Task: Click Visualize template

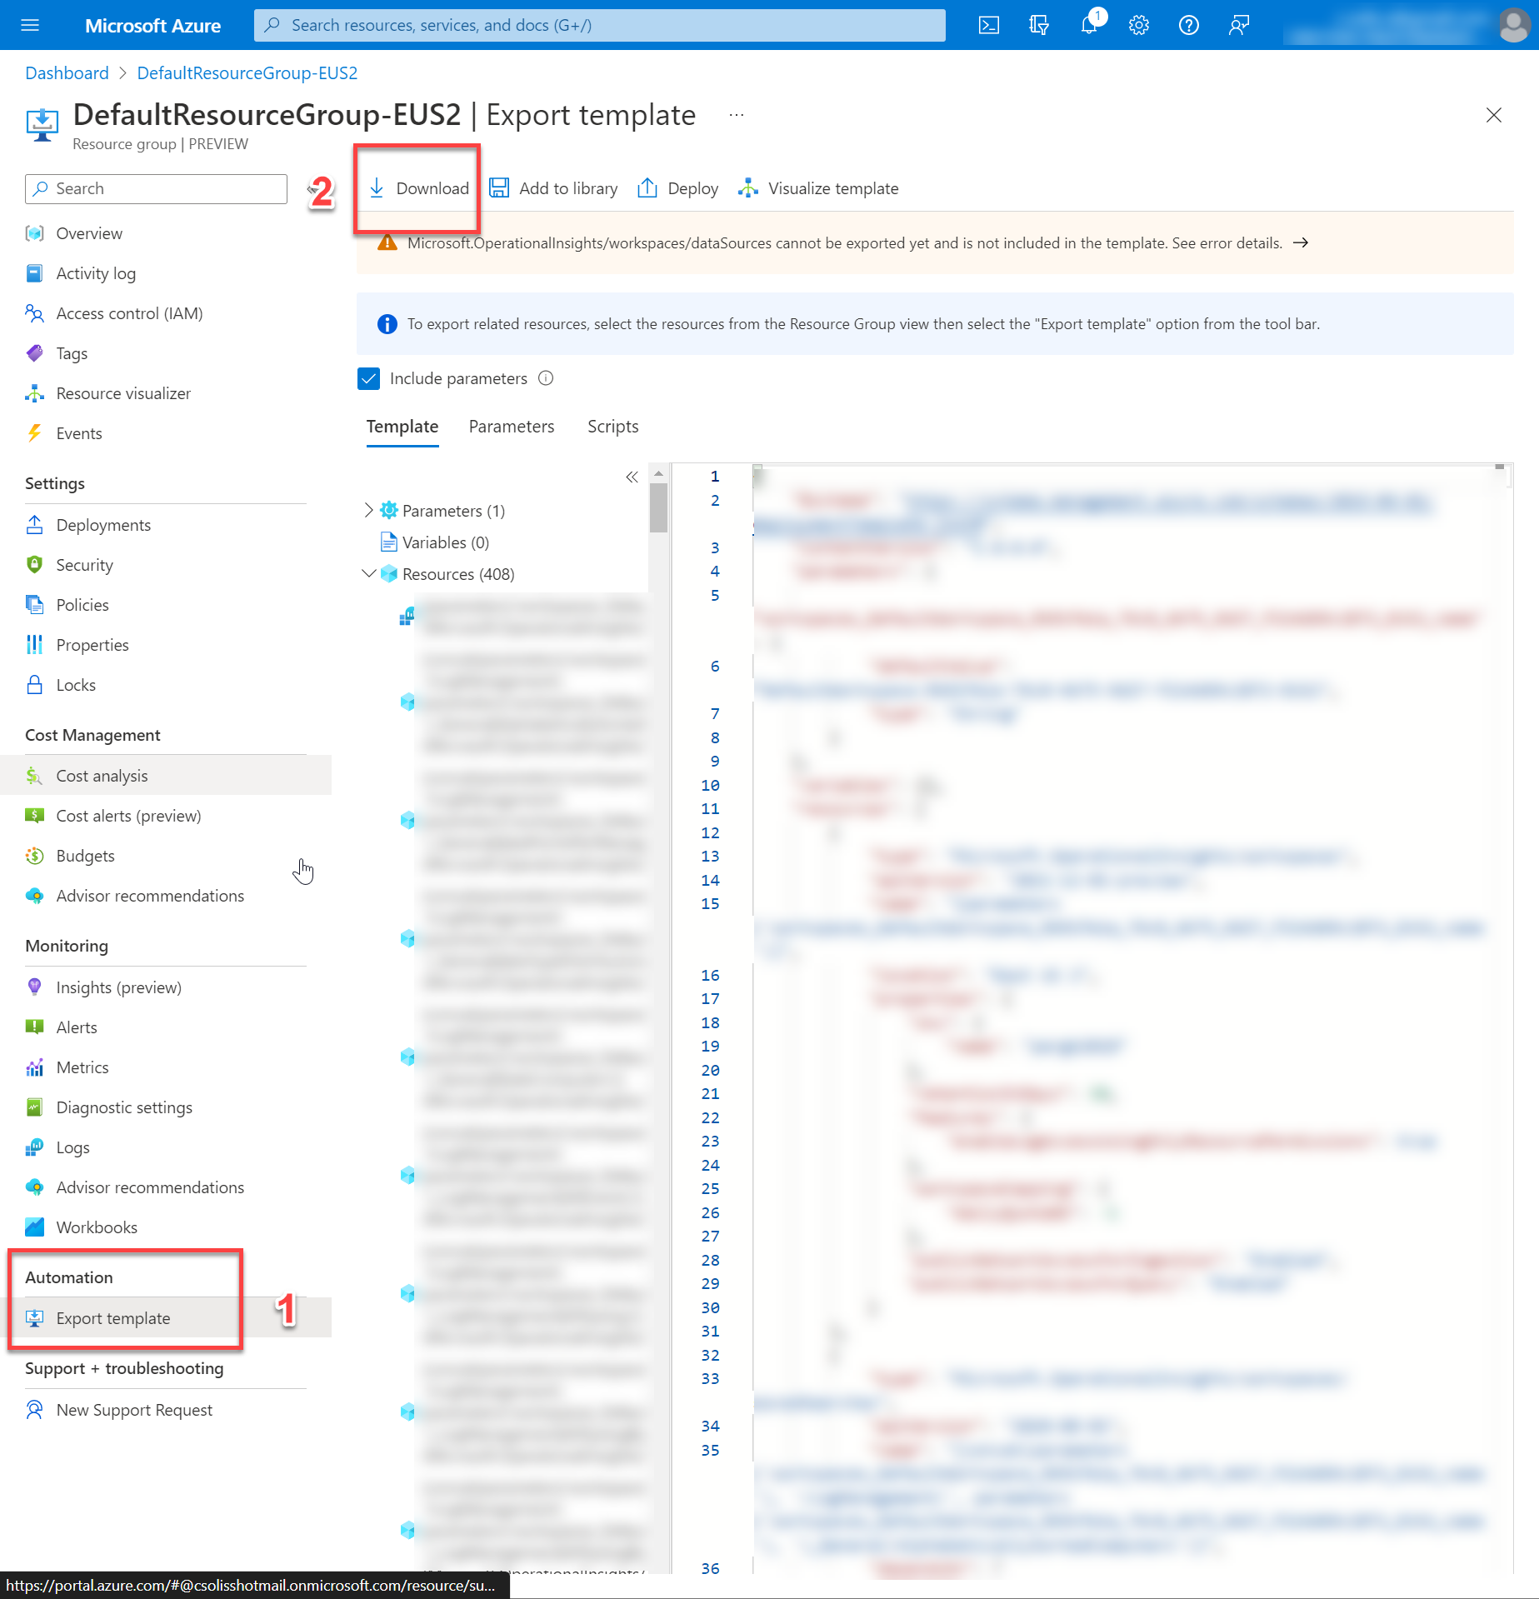Action: [x=818, y=188]
